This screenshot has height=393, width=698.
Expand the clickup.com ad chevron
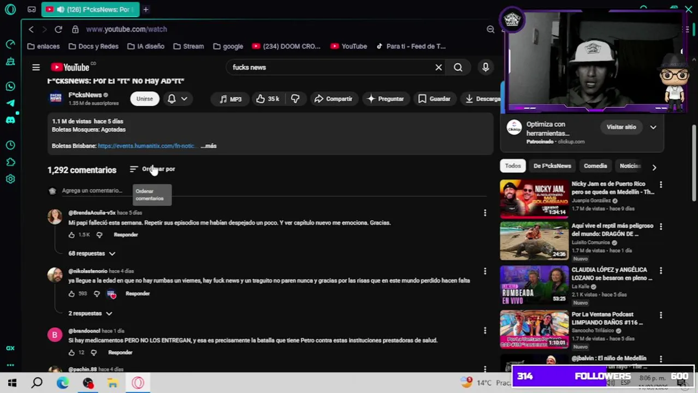653,127
